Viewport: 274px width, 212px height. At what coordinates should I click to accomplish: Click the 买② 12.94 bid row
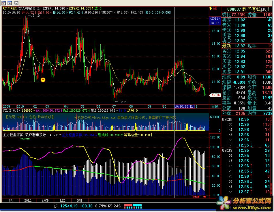[247, 56]
